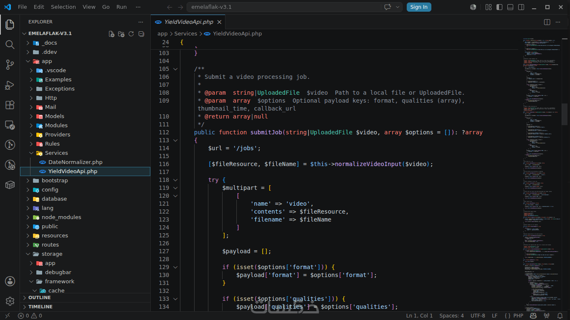Click Ln 1, Col 1 in status bar

(x=420, y=316)
